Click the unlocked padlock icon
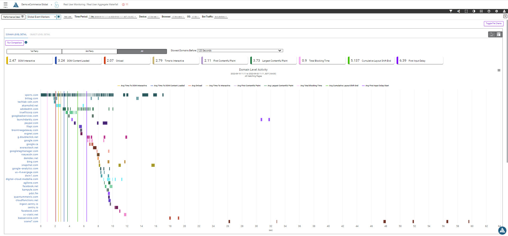This screenshot has width=508, height=236. tap(57, 5)
